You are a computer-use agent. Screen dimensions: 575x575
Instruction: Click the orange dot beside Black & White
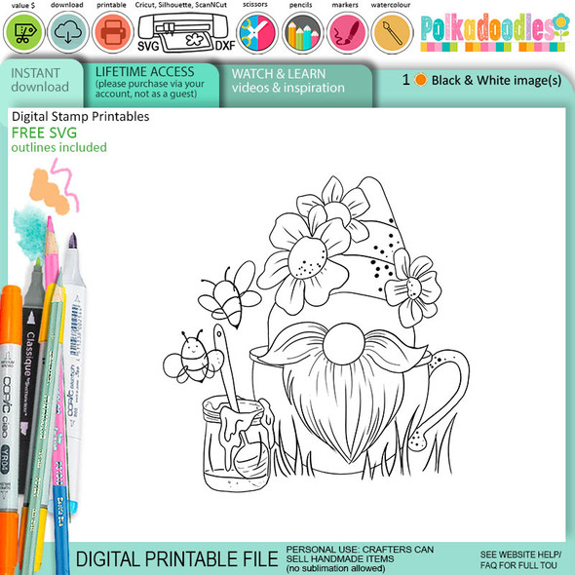point(421,80)
